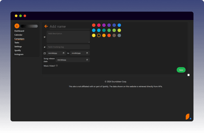204x133 pixels.
Task: Click the calendar icon beside date range
Action: pyautogui.click(x=45, y=53)
